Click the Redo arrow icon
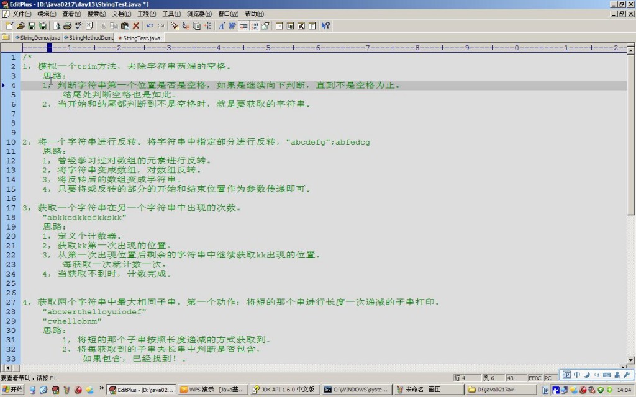This screenshot has width=636, height=397. [x=161, y=26]
